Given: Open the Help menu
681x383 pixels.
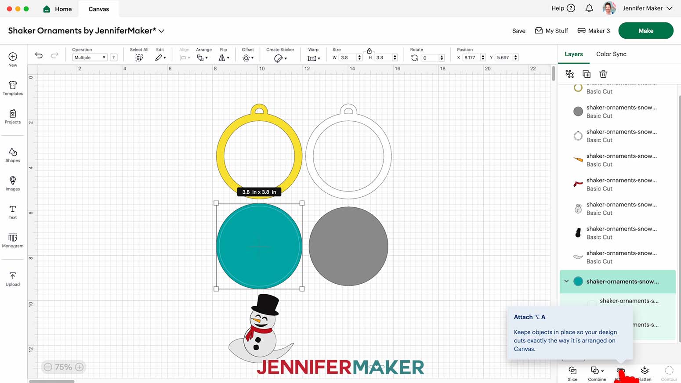Looking at the screenshot, I should coord(563,8).
